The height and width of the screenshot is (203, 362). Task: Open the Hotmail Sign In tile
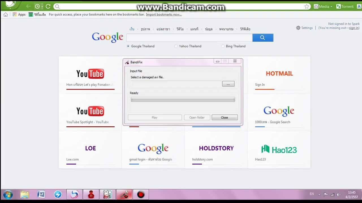point(279,75)
